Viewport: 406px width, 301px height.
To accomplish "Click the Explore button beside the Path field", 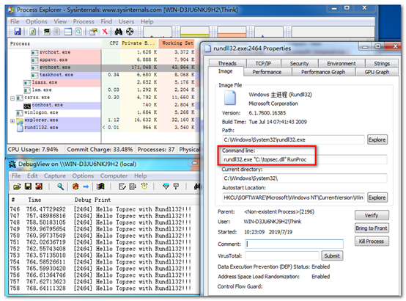I will [x=377, y=139].
